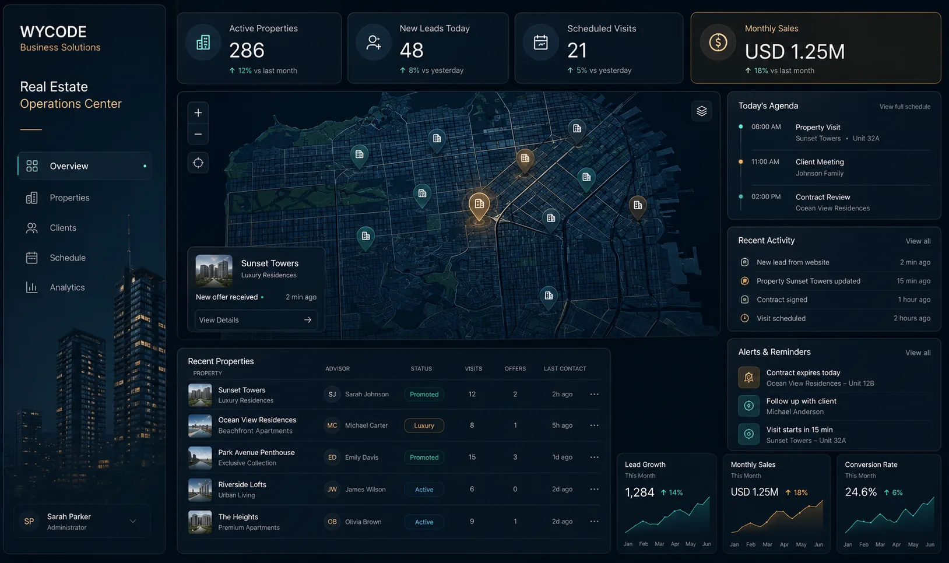Click advisor name Emily Davis
The image size is (949, 563).
pyautogui.click(x=361, y=458)
